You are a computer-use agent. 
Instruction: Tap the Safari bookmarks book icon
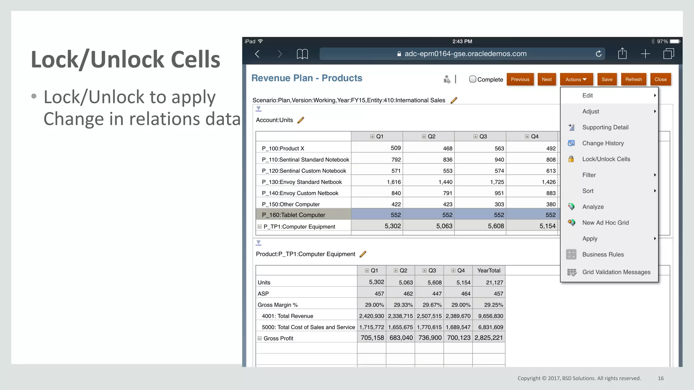pyautogui.click(x=302, y=54)
